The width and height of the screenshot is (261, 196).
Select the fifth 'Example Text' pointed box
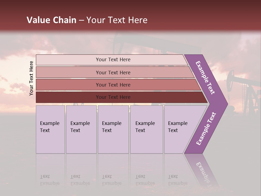coord(179,129)
